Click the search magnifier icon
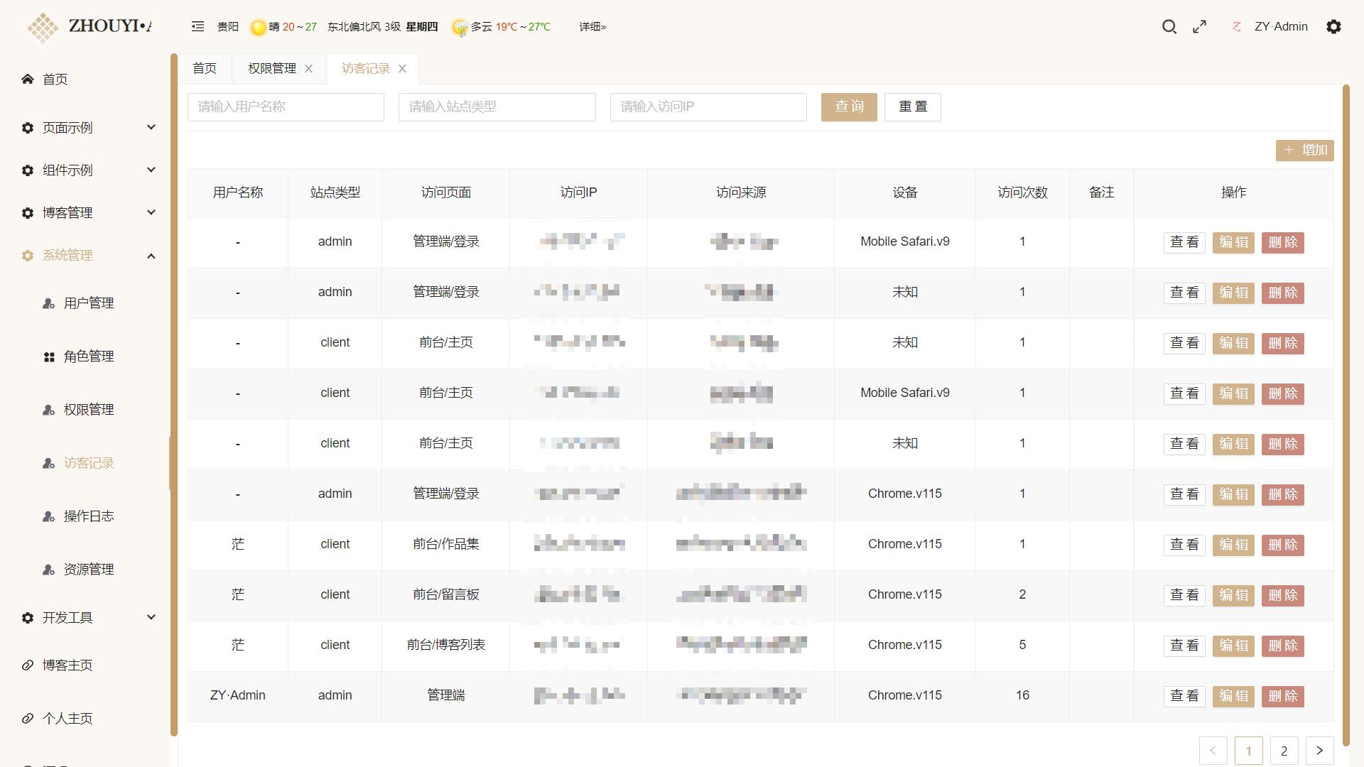This screenshot has height=767, width=1364. 1169,27
